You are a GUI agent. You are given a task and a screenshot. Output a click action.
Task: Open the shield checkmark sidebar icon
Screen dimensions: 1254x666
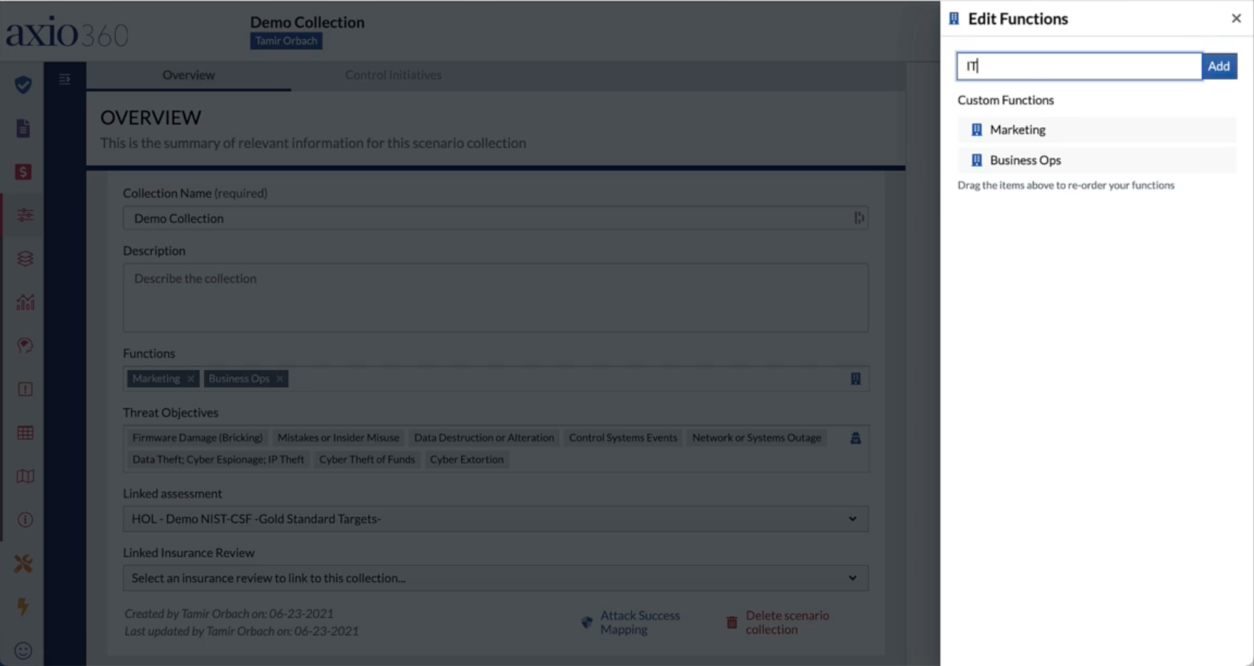[x=23, y=85]
